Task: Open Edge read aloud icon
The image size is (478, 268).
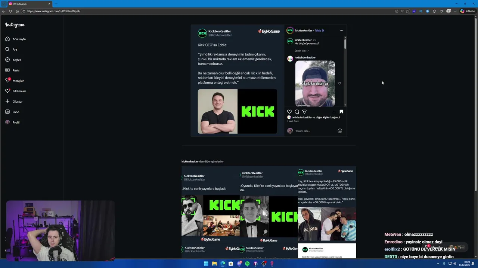Action: (402, 11)
